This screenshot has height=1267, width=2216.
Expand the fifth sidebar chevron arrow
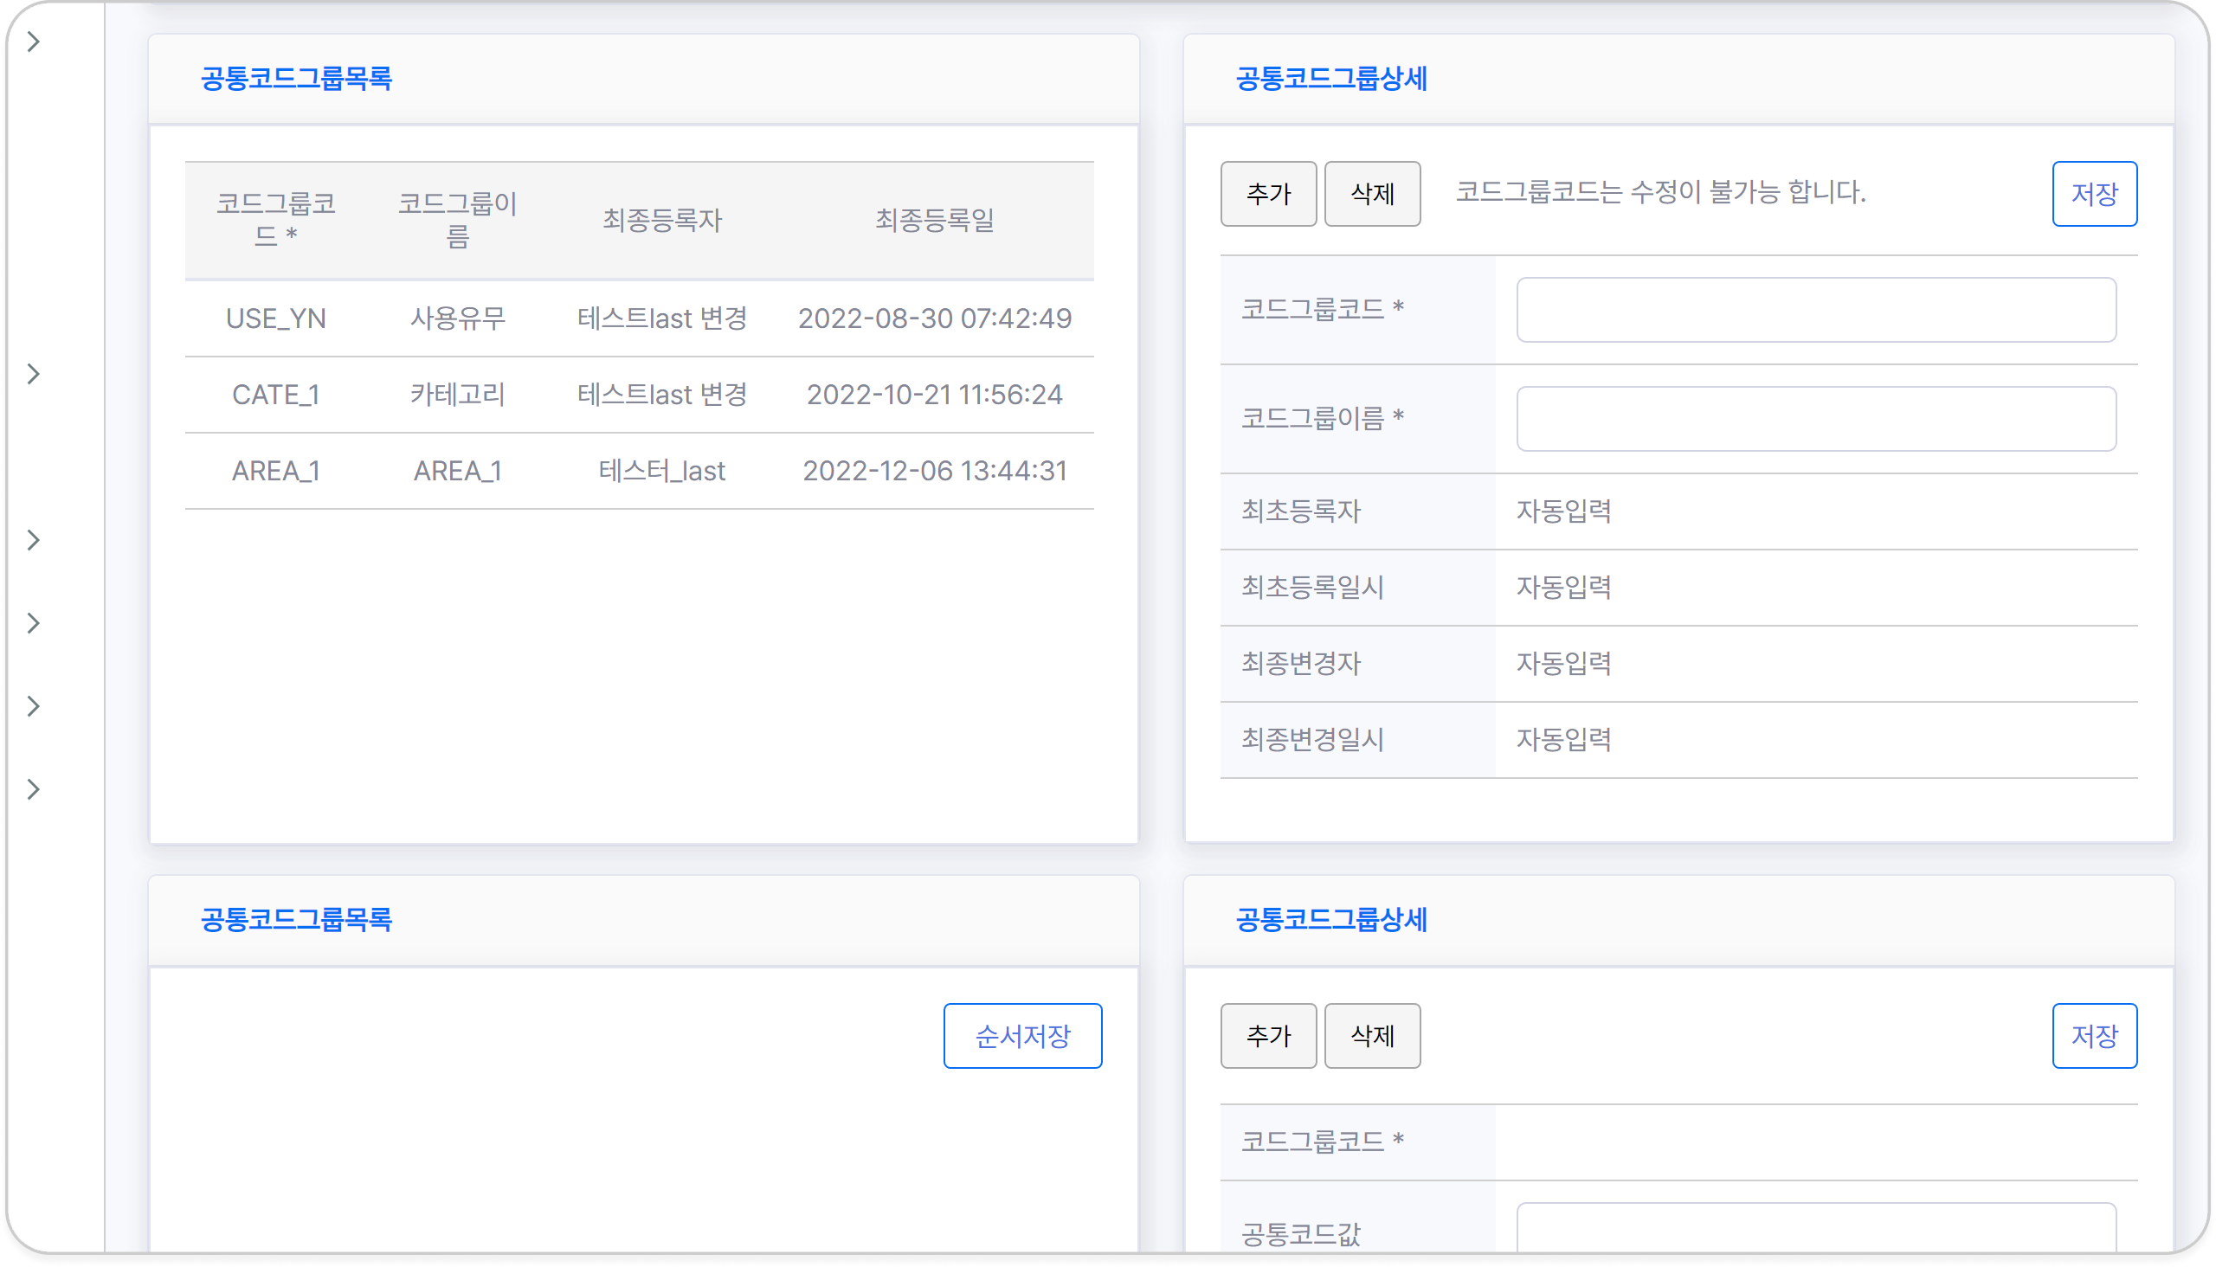pos(33,705)
